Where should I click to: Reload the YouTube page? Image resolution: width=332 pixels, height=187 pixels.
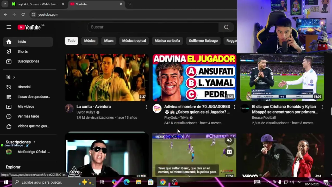click(23, 15)
